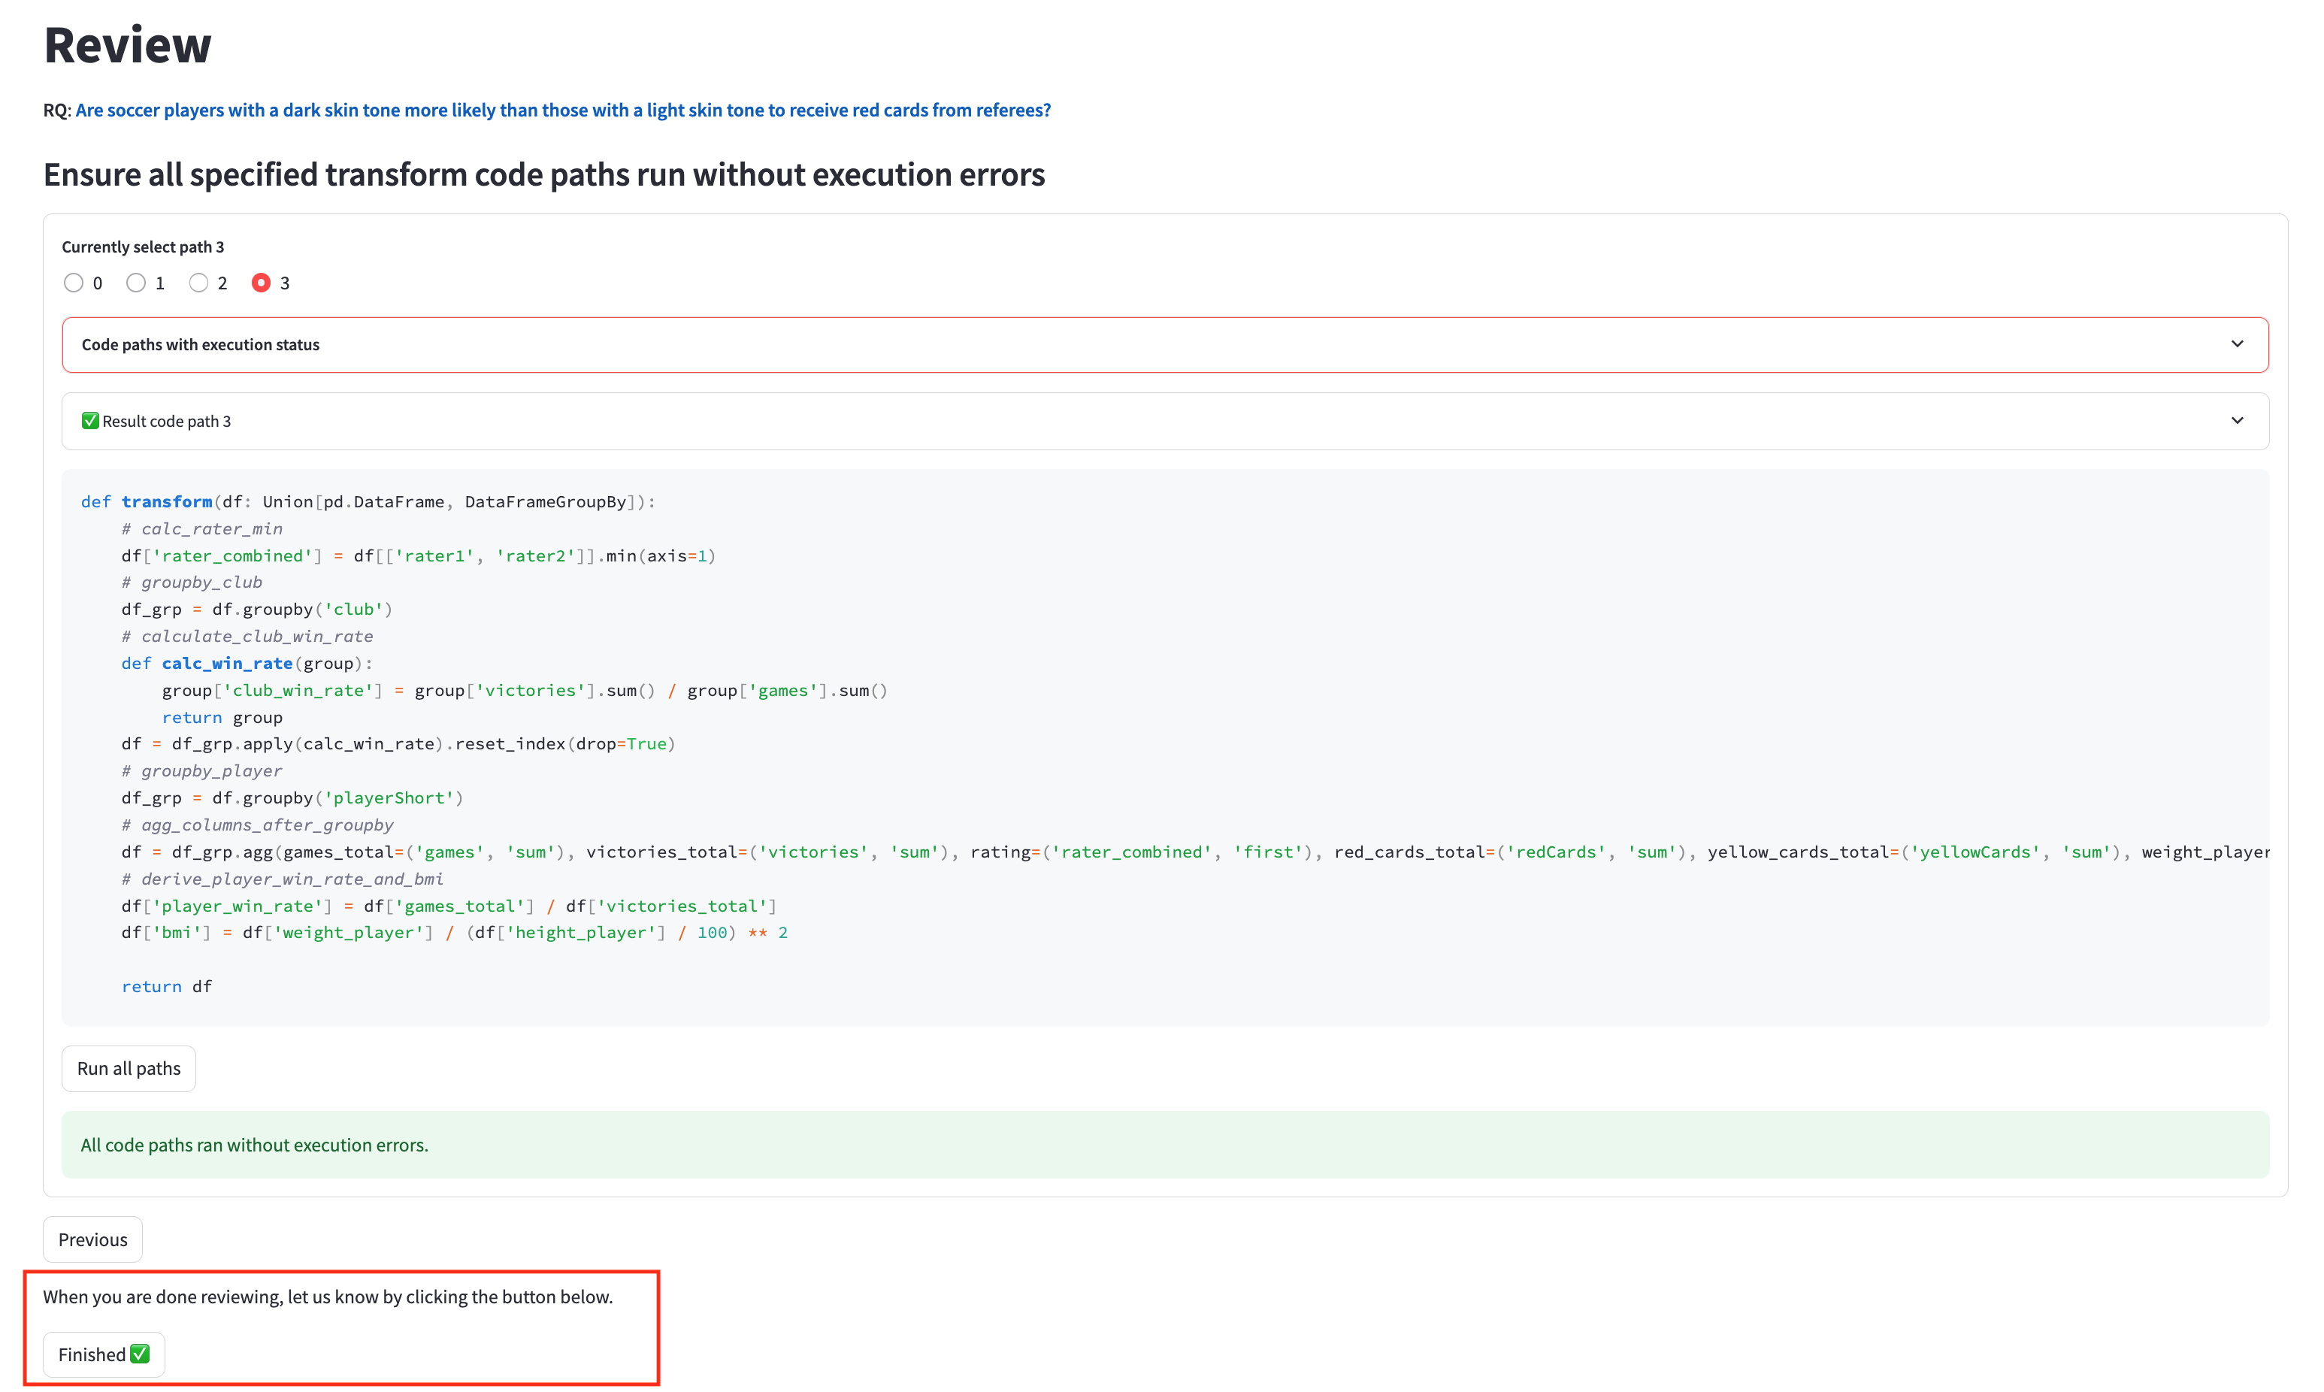Open the research question link about red cards

click(x=563, y=110)
